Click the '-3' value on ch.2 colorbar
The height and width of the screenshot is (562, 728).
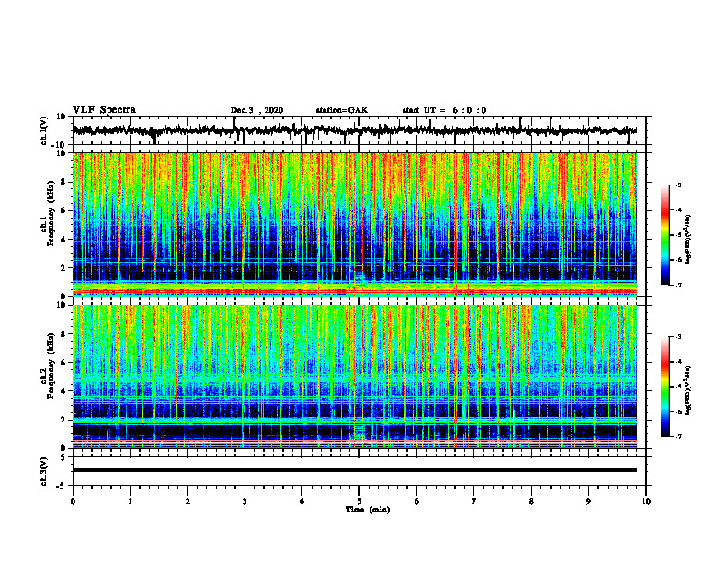point(677,337)
